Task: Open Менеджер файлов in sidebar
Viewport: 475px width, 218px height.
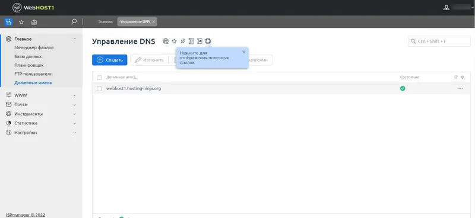Action: point(34,47)
